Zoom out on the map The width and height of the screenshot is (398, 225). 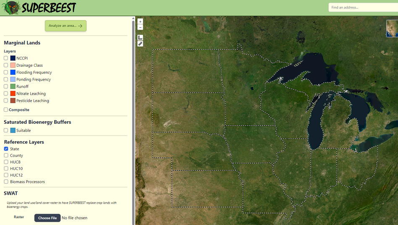[140, 27]
